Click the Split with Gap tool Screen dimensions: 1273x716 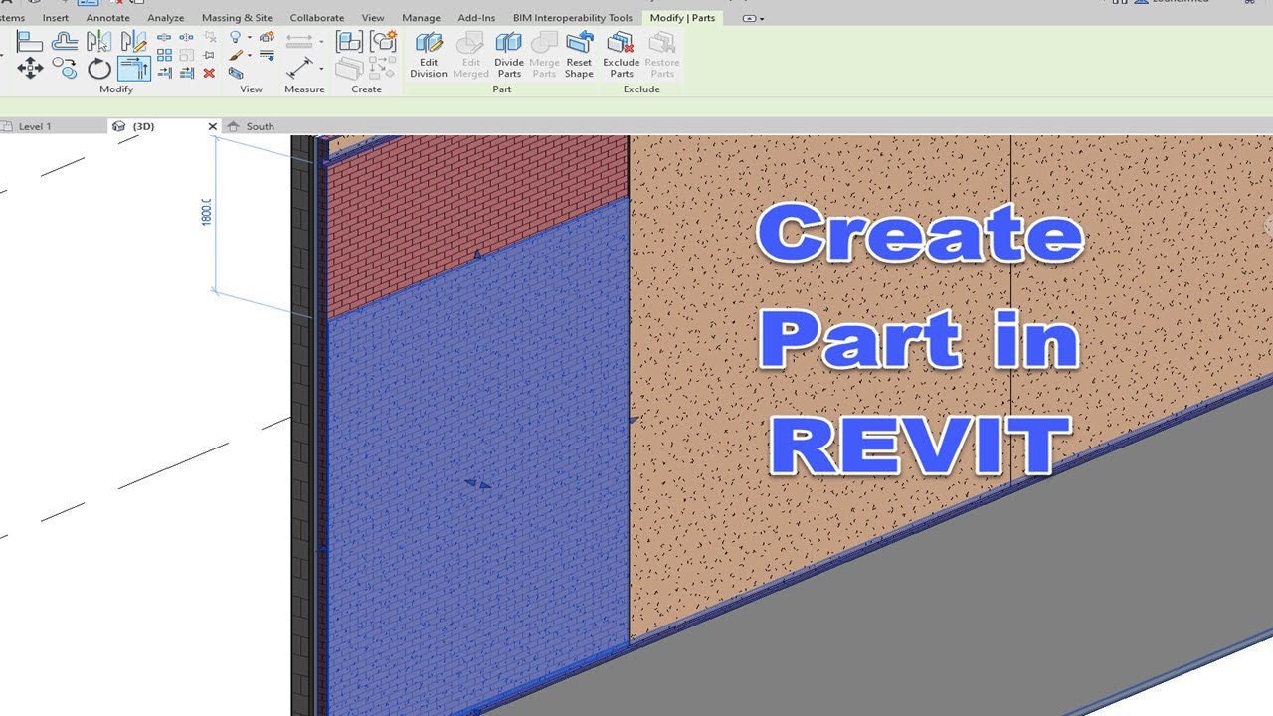(186, 37)
